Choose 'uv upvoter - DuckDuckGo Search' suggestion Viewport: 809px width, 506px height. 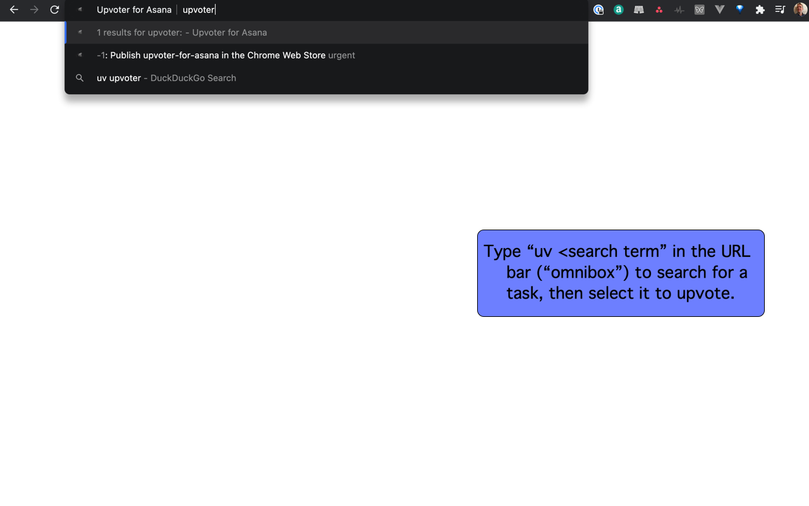point(326,78)
